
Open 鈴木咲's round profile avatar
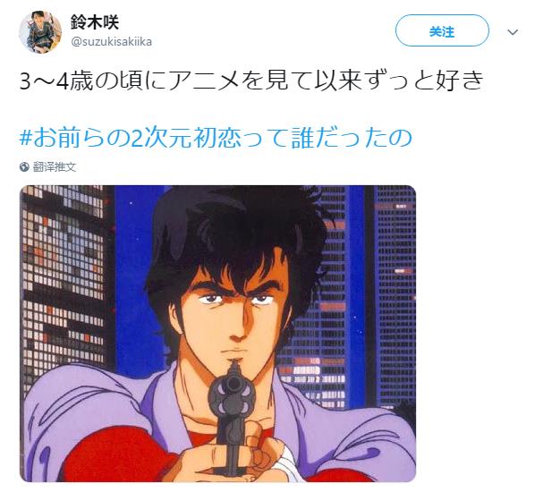(40, 32)
